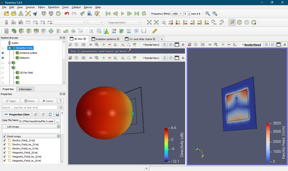Image resolution: width=288 pixels, height=171 pixels.
Task: Open the Representation dropdown
Action: [125, 22]
